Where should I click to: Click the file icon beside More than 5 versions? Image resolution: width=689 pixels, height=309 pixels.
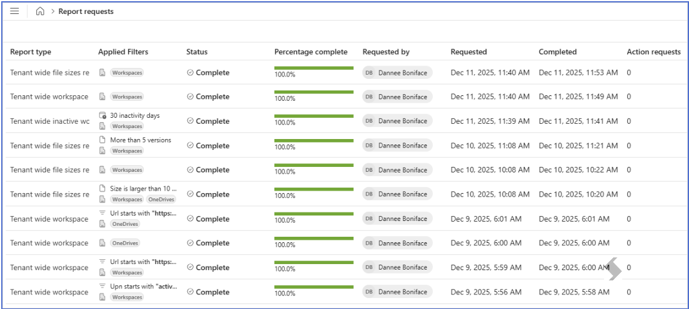click(103, 140)
